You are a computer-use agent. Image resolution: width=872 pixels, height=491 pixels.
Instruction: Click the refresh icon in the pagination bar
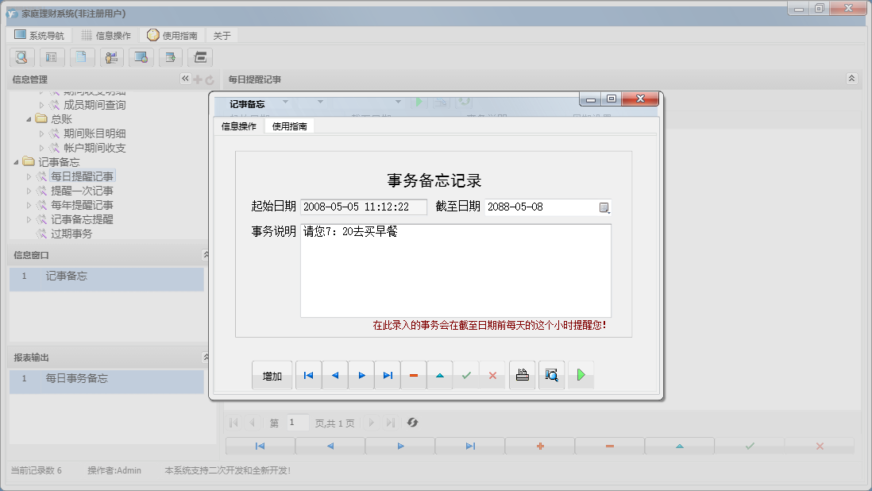[x=412, y=422]
